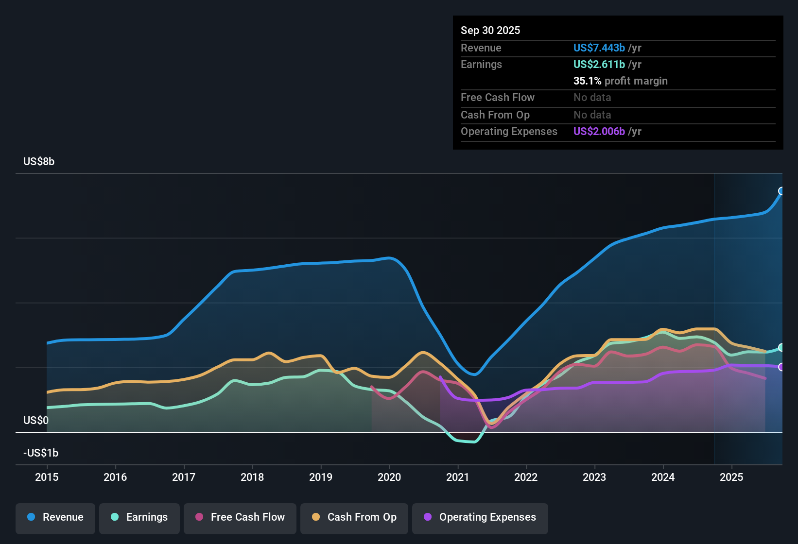
Task: Click the pink Free Cash Flow legend dot
Action: click(x=199, y=517)
